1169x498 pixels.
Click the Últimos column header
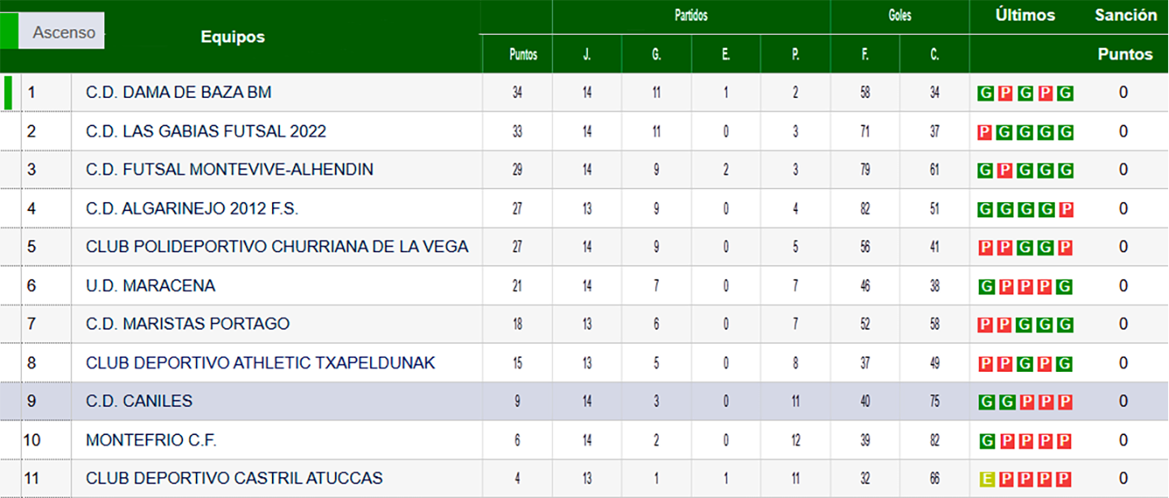click(x=1025, y=15)
